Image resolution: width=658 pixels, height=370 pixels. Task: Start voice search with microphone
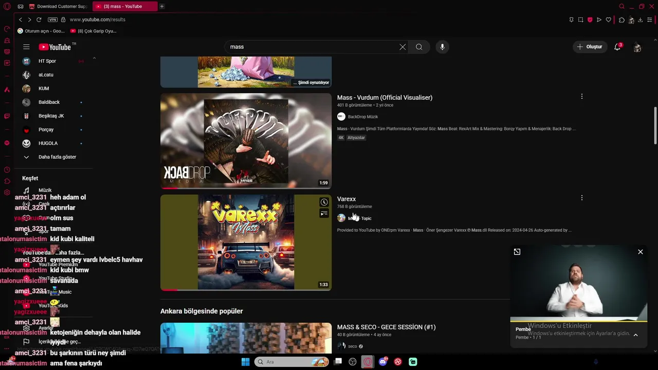coord(442,47)
